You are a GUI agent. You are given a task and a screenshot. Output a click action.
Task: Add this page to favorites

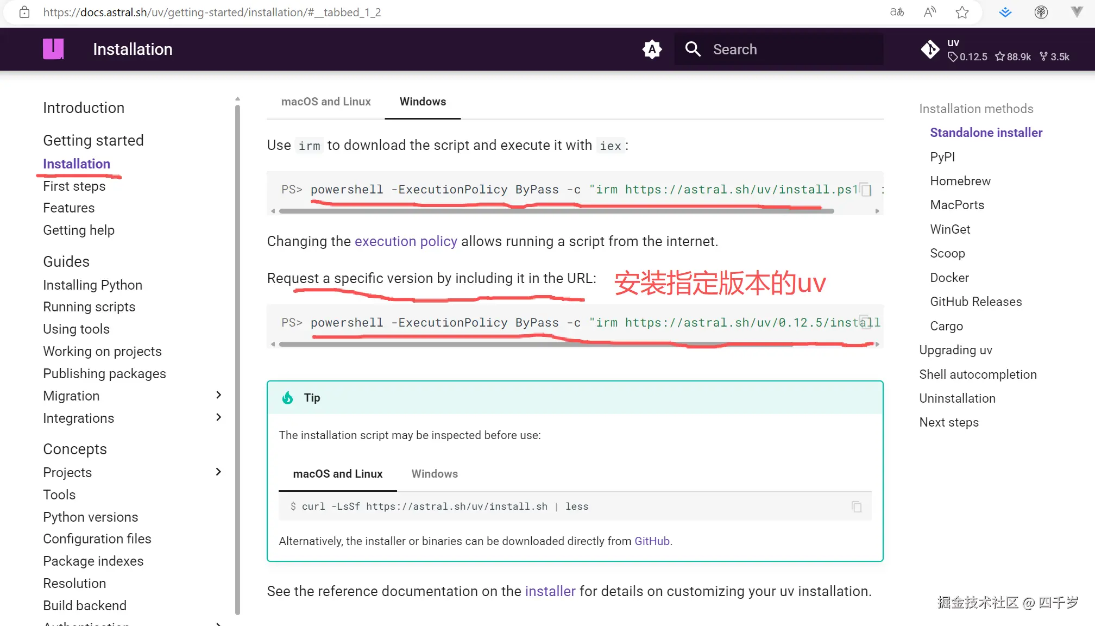[x=962, y=12]
